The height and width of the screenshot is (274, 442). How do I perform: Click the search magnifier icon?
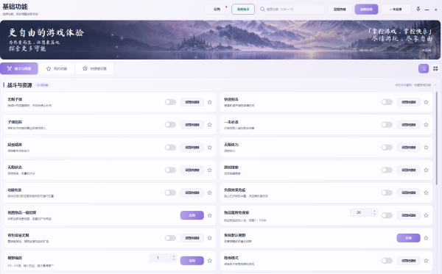coord(262,10)
